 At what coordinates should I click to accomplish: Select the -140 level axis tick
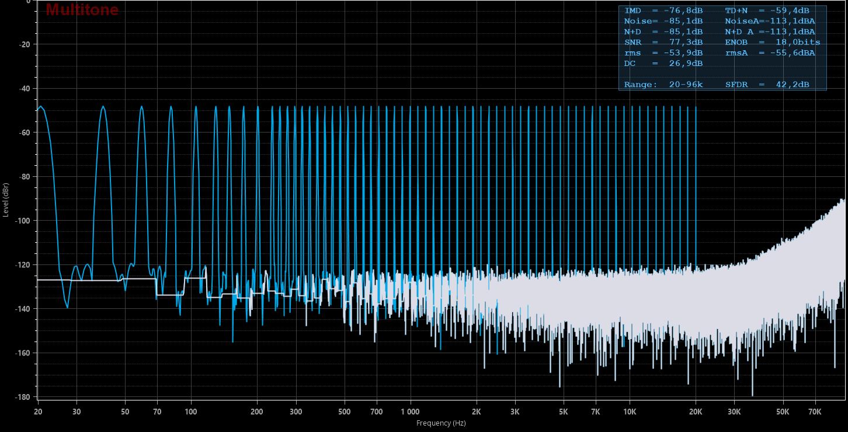point(23,309)
